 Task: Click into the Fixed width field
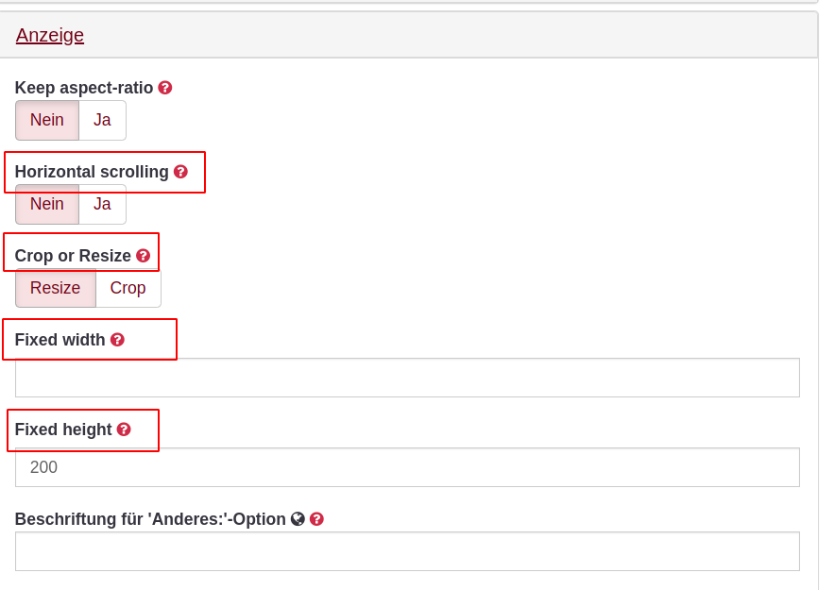tap(407, 378)
